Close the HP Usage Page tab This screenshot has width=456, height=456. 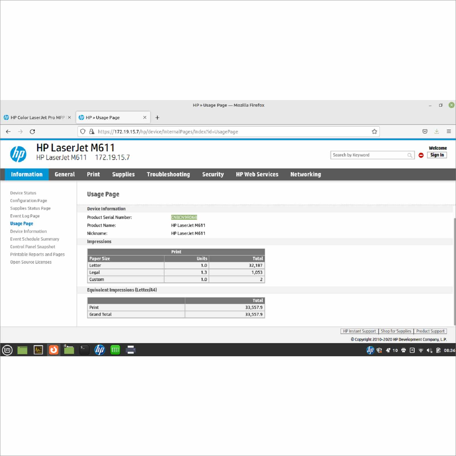[145, 117]
